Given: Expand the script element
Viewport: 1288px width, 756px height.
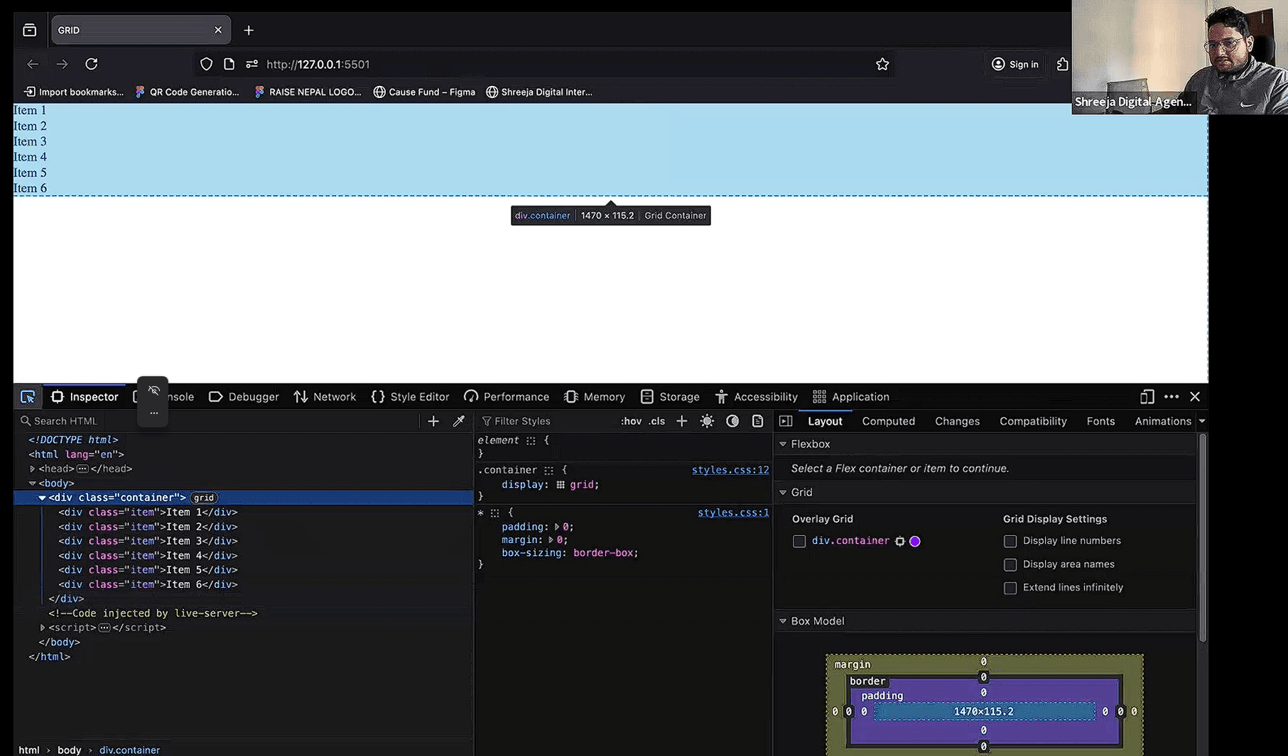Looking at the screenshot, I should pos(42,628).
